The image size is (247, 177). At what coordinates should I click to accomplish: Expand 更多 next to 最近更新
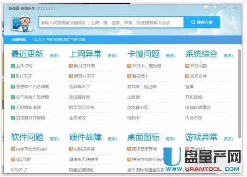(x=54, y=56)
